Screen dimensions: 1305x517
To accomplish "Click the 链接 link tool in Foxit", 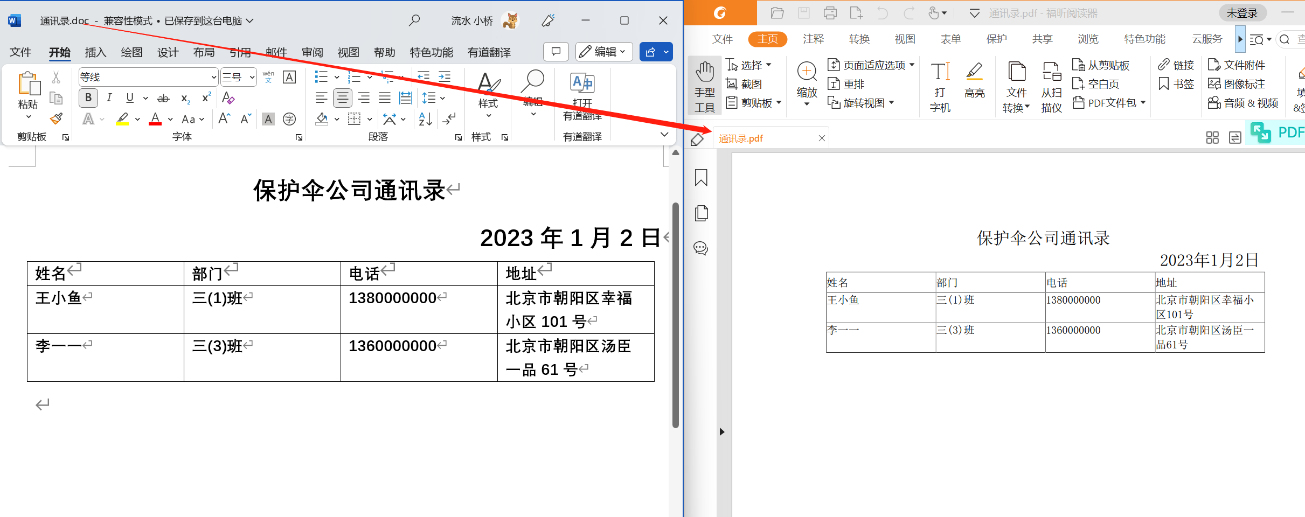I will point(1175,65).
